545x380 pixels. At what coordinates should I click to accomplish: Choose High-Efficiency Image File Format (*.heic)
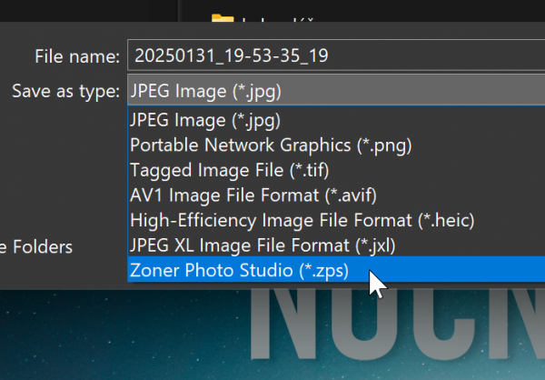tap(336, 220)
